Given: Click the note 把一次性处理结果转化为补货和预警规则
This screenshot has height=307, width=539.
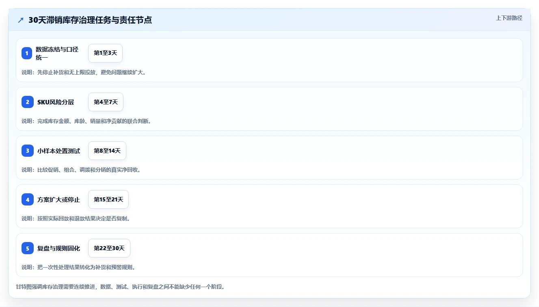Looking at the screenshot, I should (x=78, y=267).
